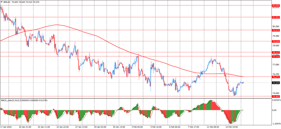Click the triangle arrow beside BRN,H1
The width and height of the screenshot is (281, 129).
pyautogui.click(x=2, y=2)
